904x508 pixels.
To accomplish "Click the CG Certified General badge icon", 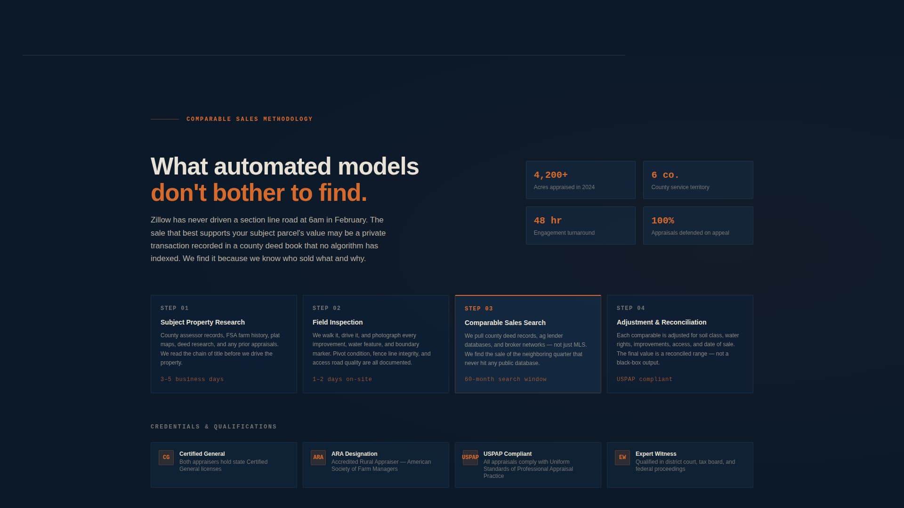I will 166,457.
